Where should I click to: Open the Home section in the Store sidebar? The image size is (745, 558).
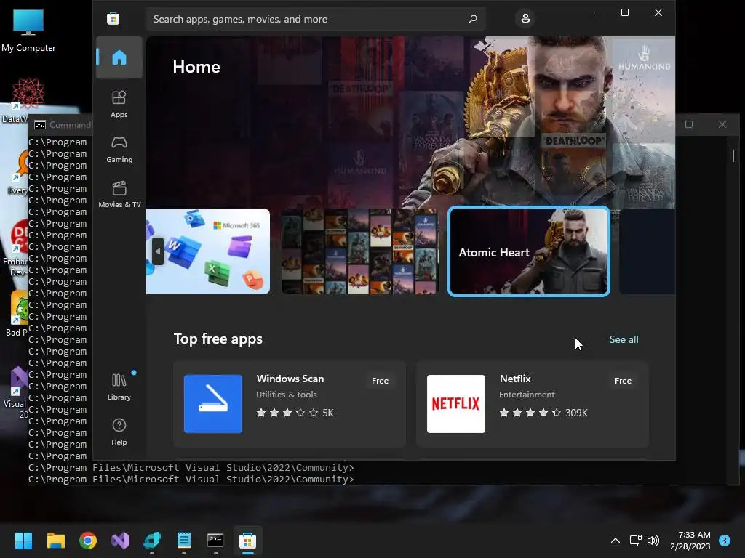[x=119, y=57]
